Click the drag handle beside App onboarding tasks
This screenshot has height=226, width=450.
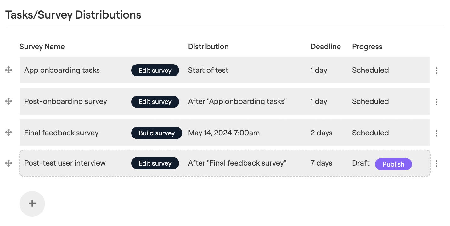[x=8, y=70]
